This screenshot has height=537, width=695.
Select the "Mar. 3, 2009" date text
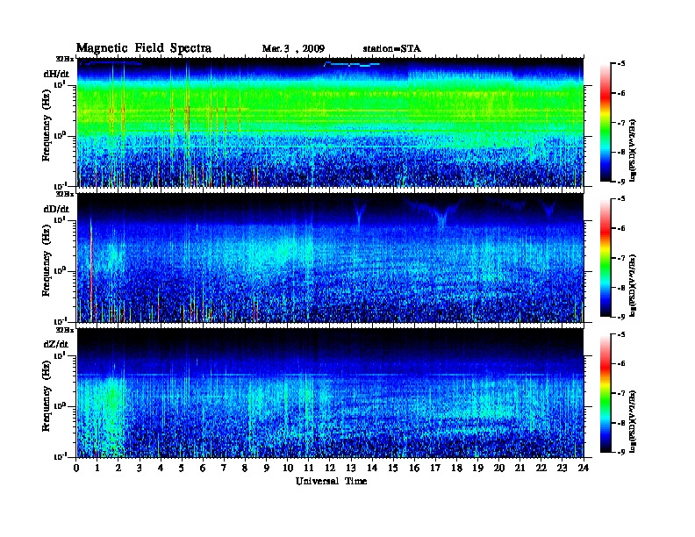click(293, 49)
